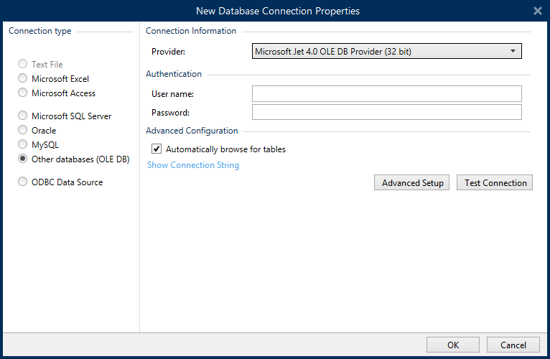Focus the Password input field
This screenshot has width=550, height=359.
coord(386,112)
